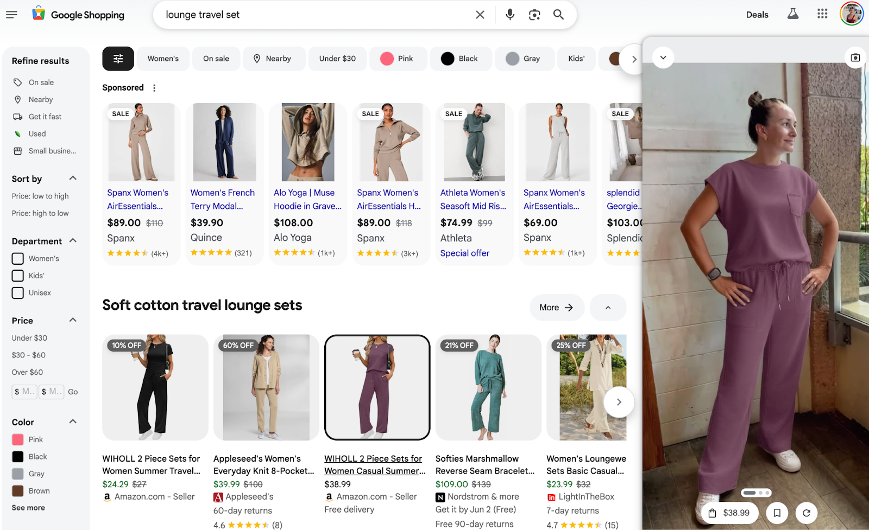This screenshot has height=530, width=869.
Task: Expand more filter chips with right chevron
Action: [634, 59]
